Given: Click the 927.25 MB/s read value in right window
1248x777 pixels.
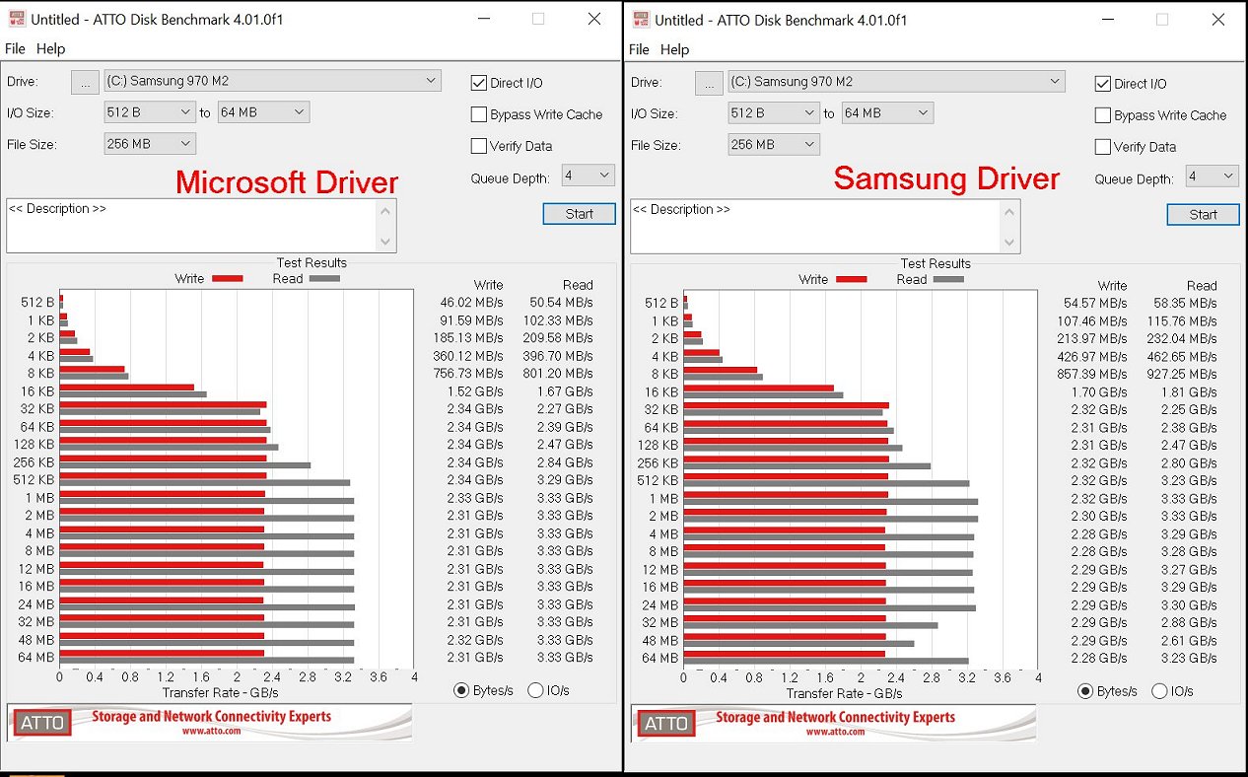Looking at the screenshot, I should [1184, 375].
